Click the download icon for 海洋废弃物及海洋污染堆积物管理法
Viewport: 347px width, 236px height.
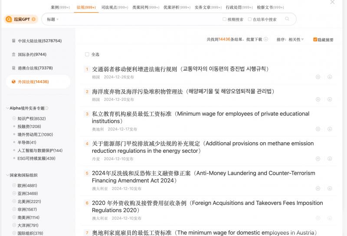point(330,99)
